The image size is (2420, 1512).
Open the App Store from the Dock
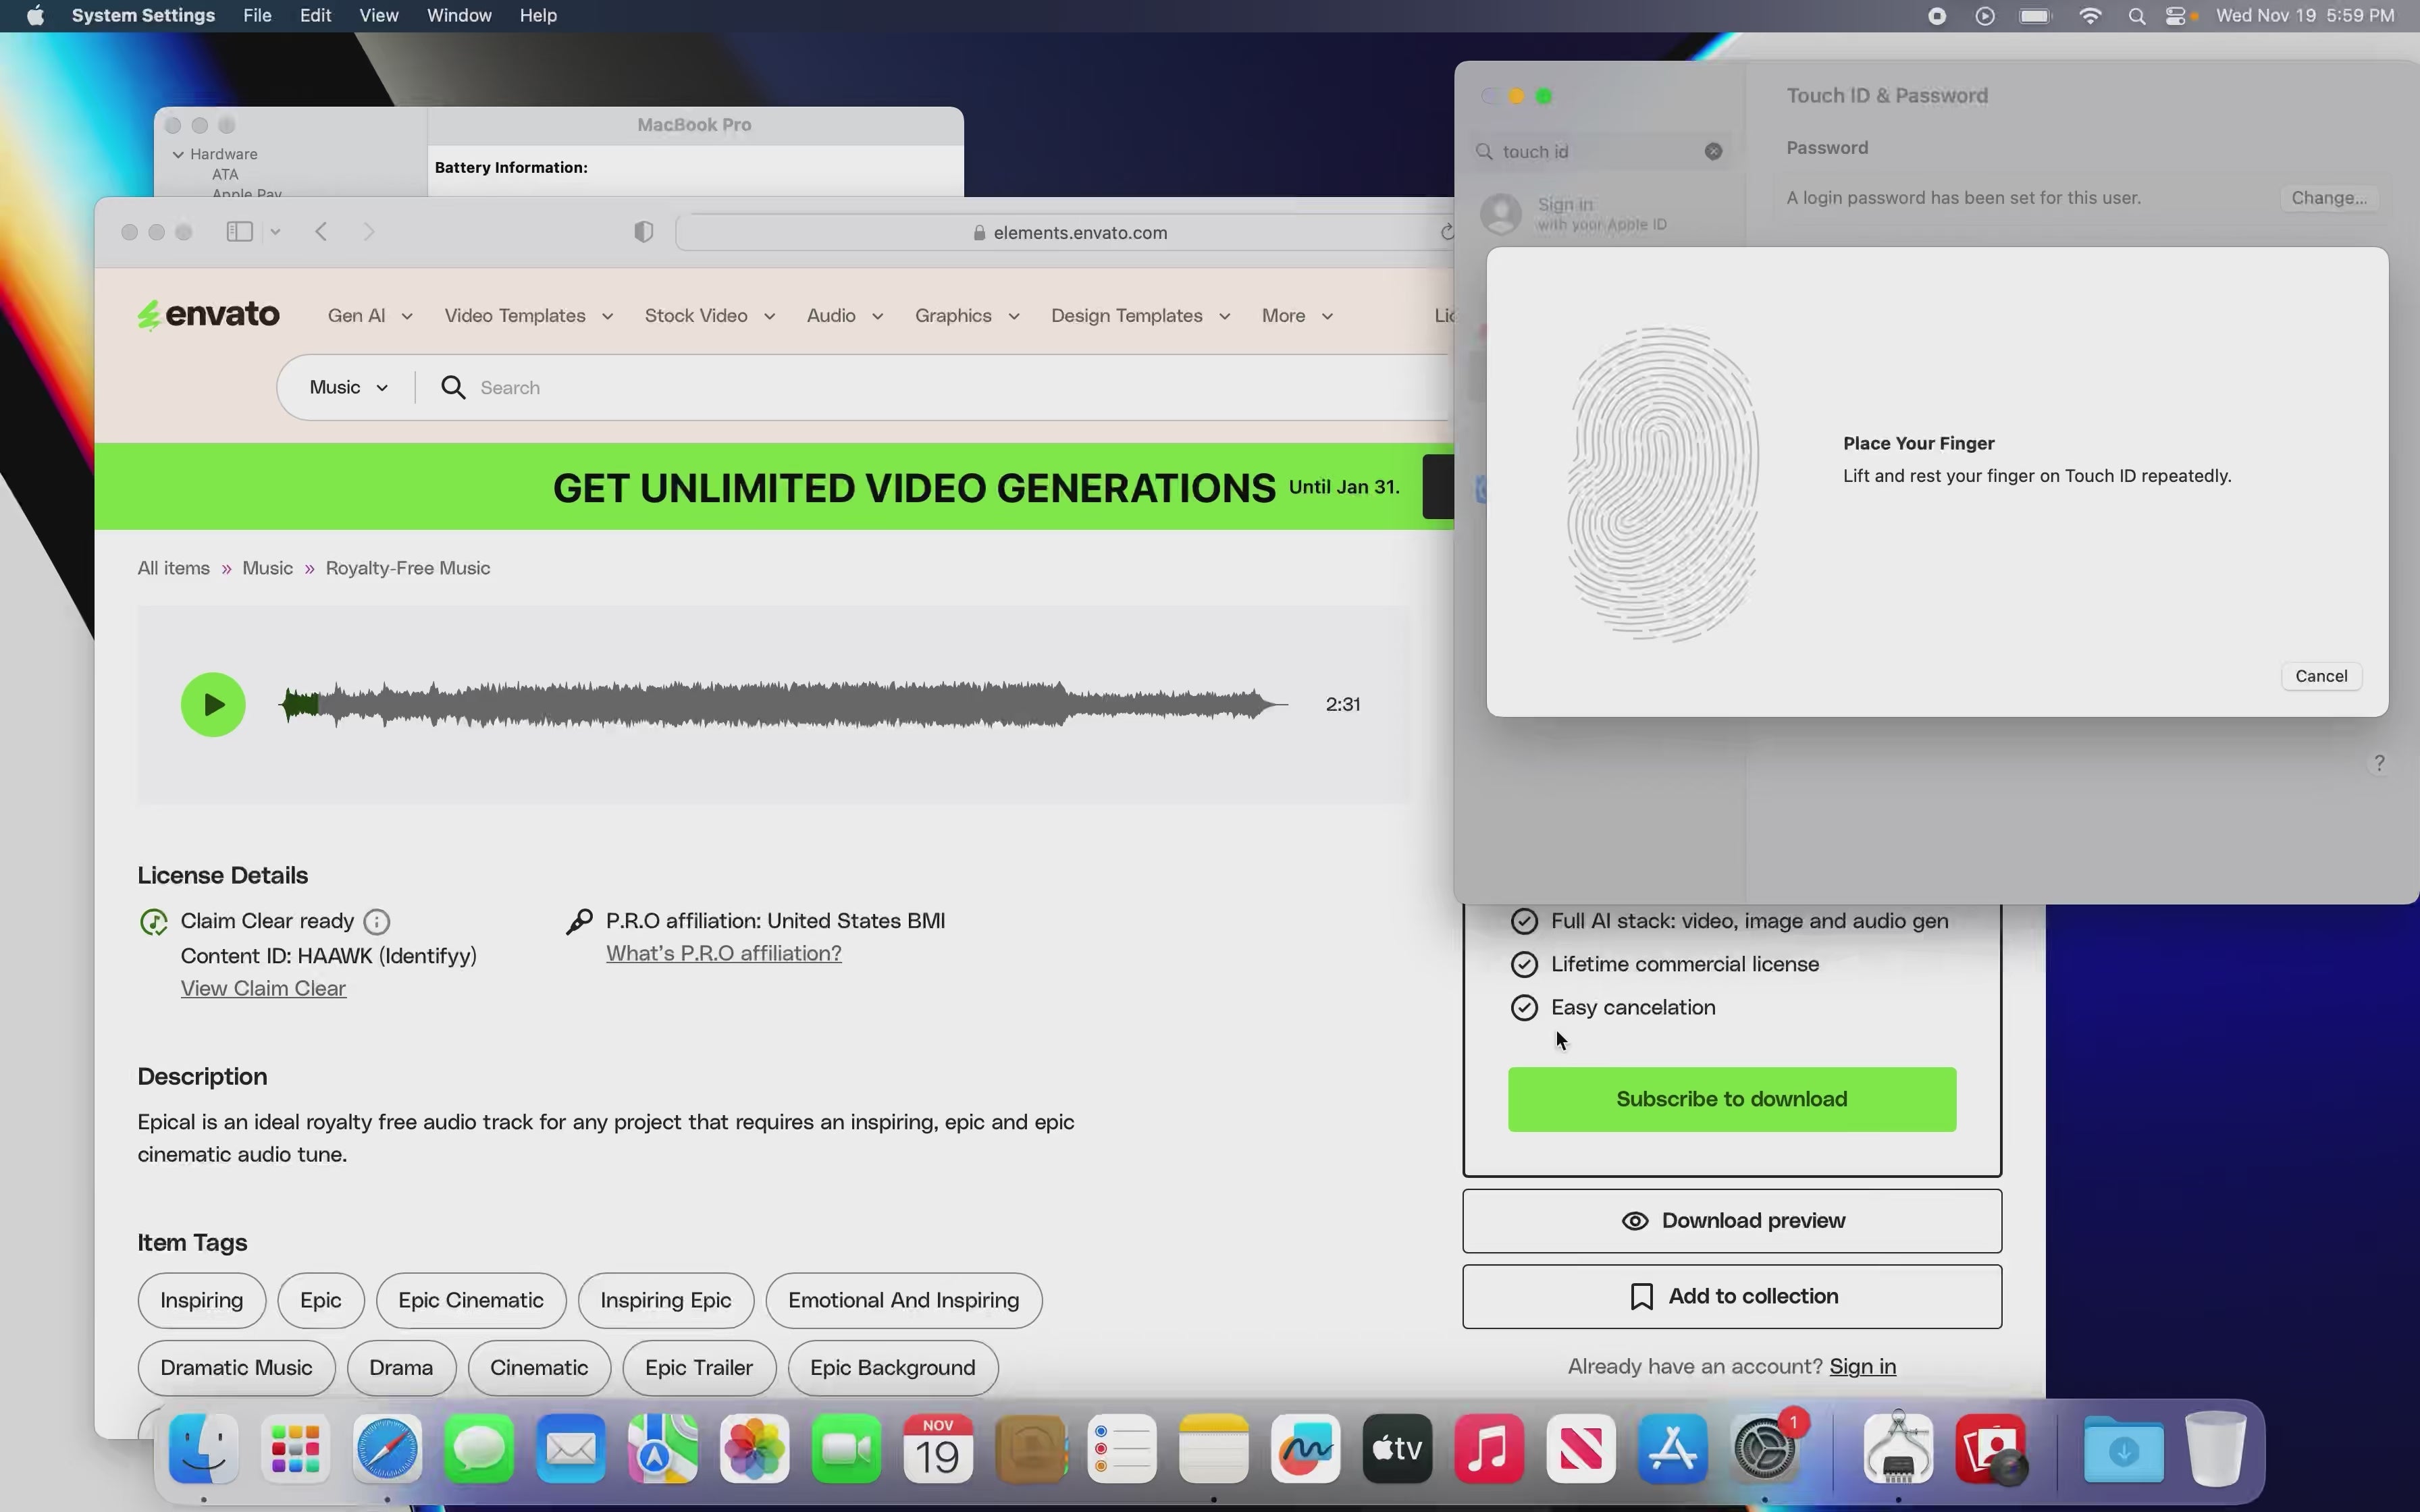[1673, 1448]
